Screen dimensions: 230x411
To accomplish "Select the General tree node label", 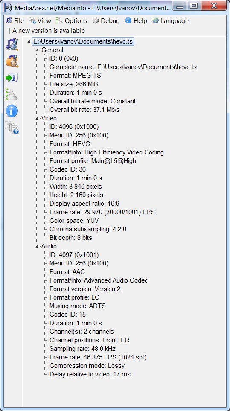I will (52, 50).
